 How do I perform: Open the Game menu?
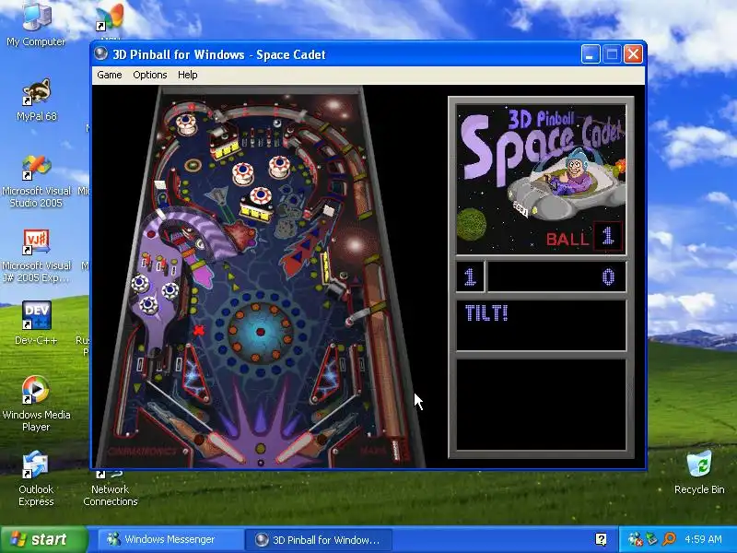tap(109, 75)
